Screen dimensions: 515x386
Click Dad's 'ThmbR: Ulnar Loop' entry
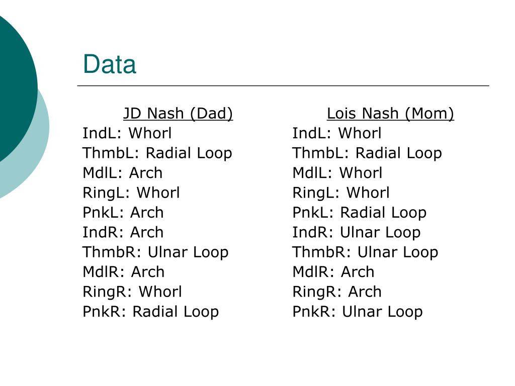(x=155, y=253)
